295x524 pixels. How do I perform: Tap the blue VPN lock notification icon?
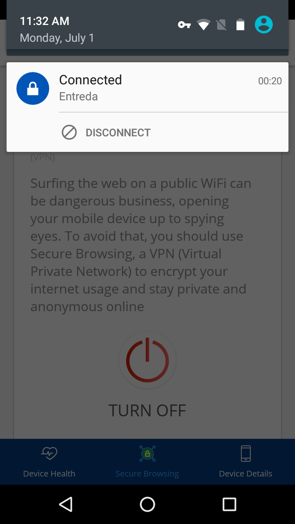coord(33,88)
